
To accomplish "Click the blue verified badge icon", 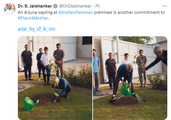I will [x=55, y=6].
